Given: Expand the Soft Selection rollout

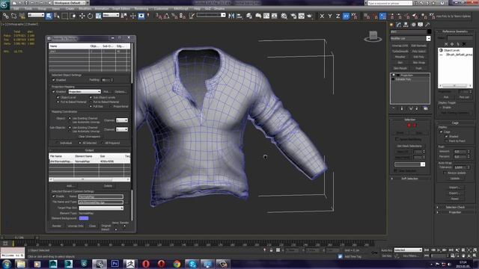Looking at the screenshot, I should [409, 179].
